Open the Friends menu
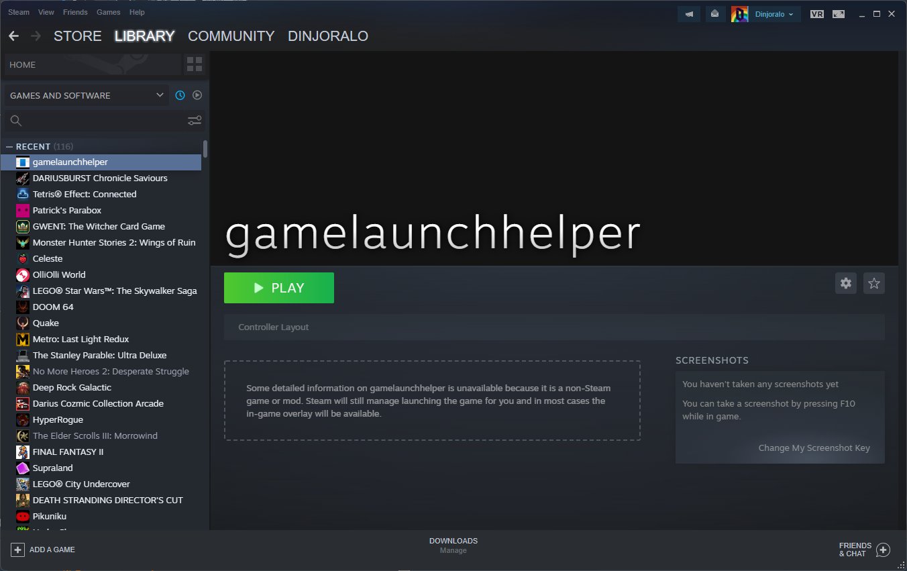Screen dimensions: 907x571 click(75, 12)
